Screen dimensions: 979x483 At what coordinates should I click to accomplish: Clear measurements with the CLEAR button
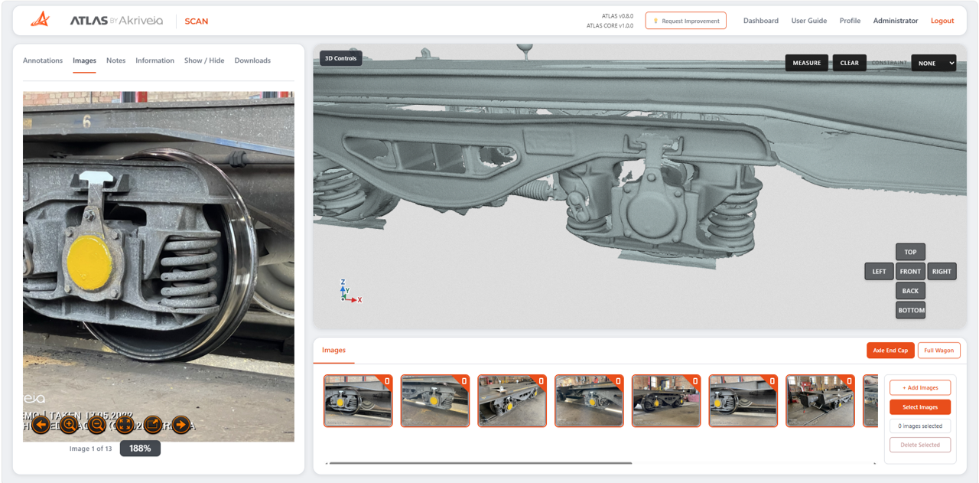849,63
